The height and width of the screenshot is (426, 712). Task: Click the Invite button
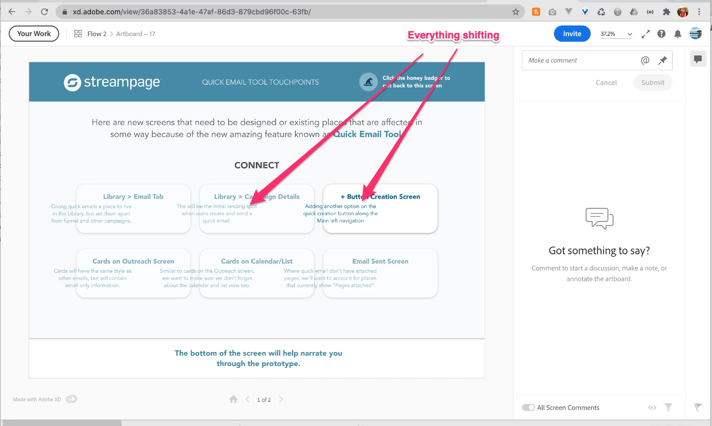click(572, 34)
